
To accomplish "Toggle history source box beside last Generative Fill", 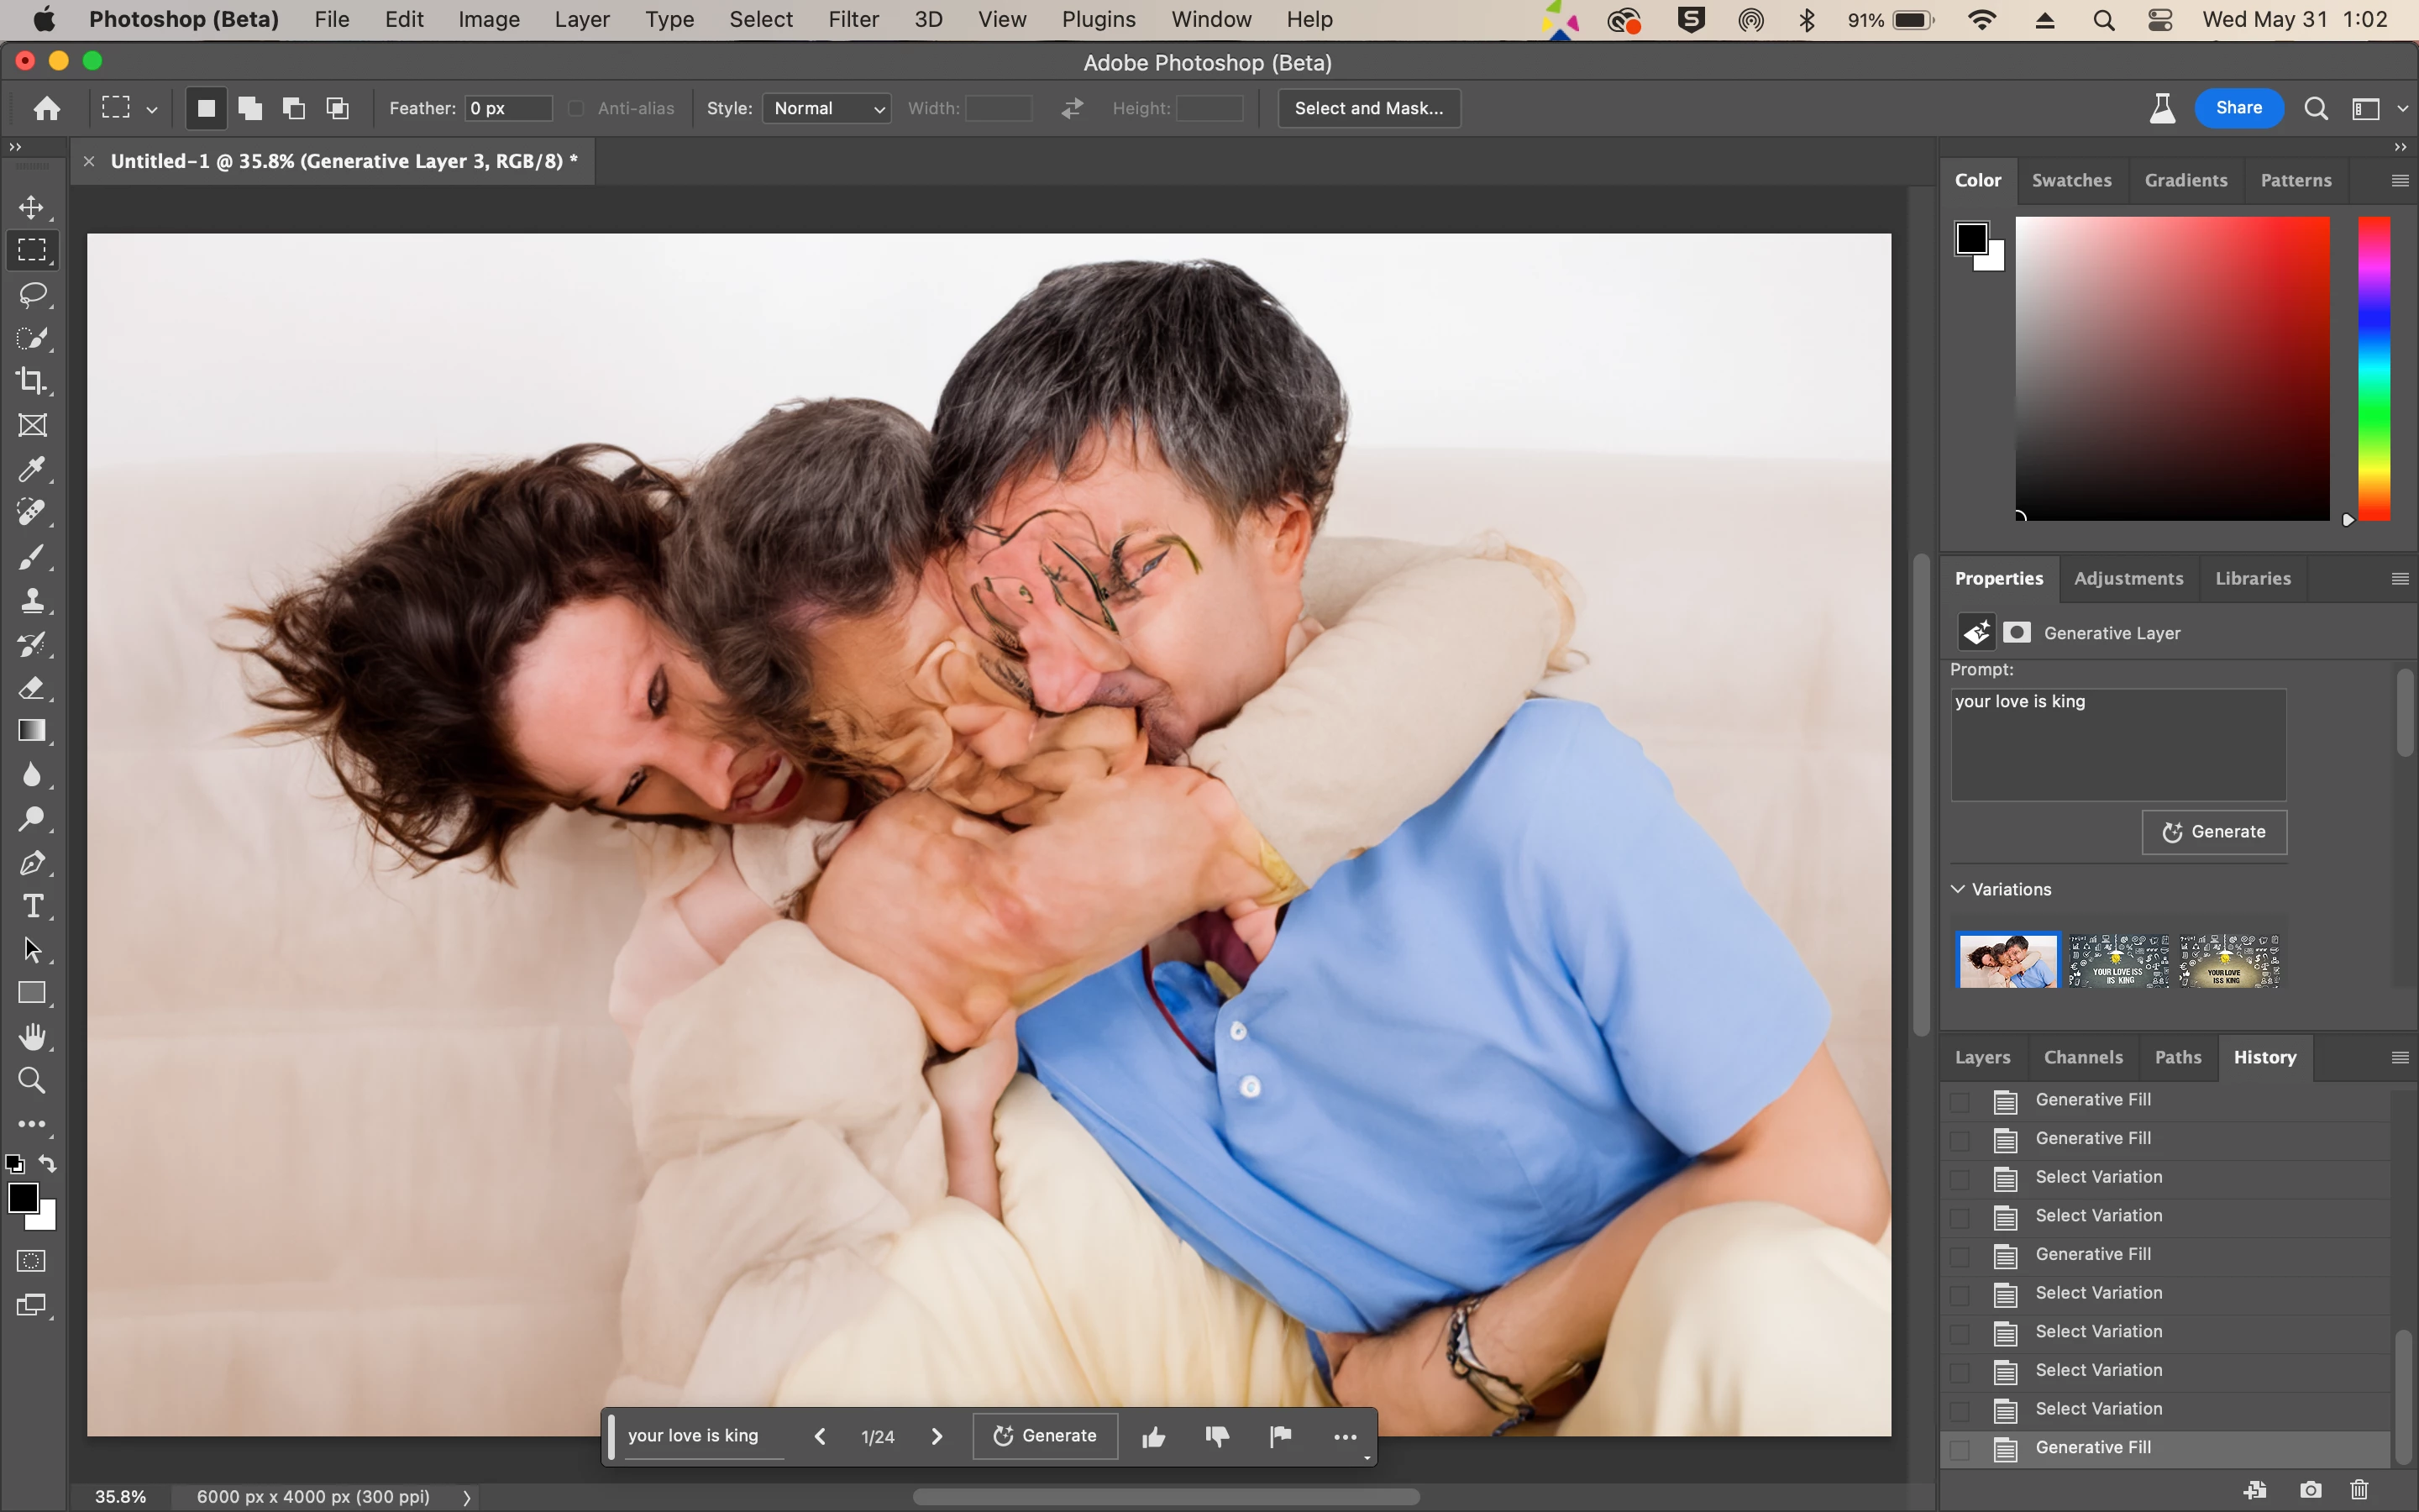I will tap(1960, 1448).
